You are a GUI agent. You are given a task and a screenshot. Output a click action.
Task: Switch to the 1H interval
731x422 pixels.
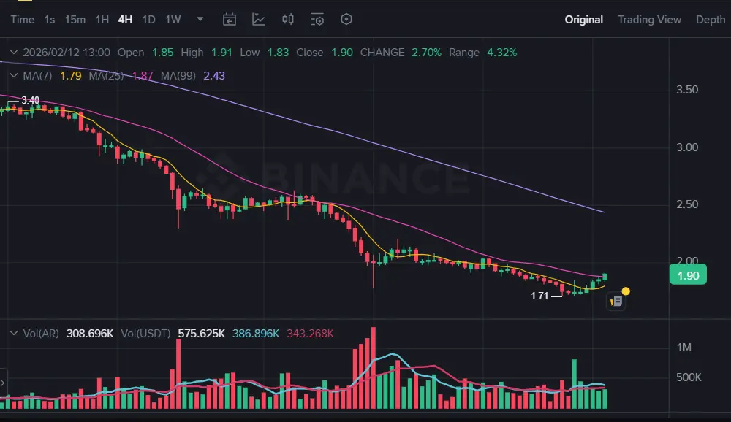tap(102, 20)
